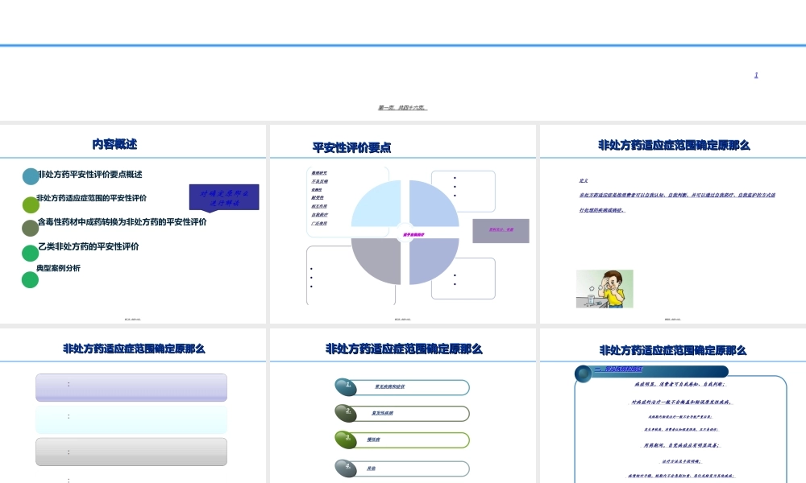This screenshot has width=806, height=483.
Task: Click the dark green "2" sphere beside 复发性疾病
Action: [x=345, y=413]
